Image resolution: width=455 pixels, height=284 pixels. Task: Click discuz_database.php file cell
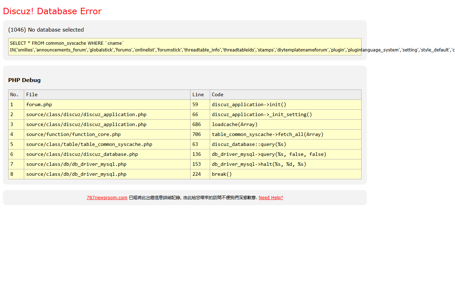point(107,154)
